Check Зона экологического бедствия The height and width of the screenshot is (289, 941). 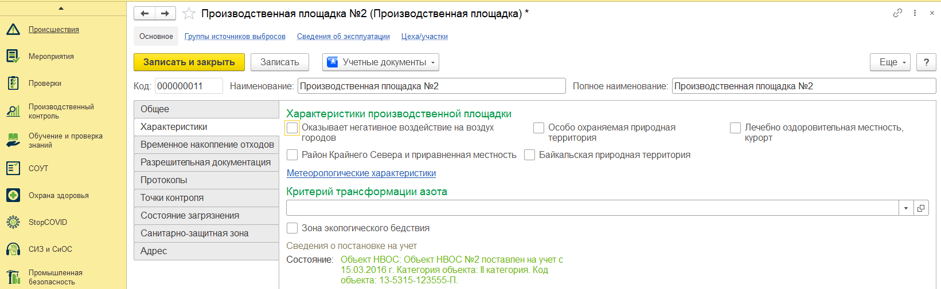292,228
